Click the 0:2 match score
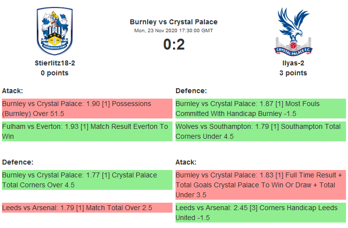The width and height of the screenshot is (348, 228). 174,45
